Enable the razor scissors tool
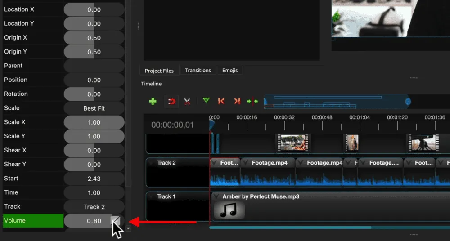The width and height of the screenshot is (450, 241). pos(187,102)
